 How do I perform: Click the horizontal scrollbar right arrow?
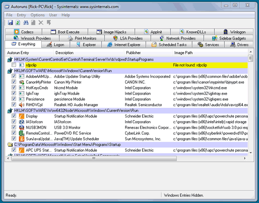point(245,159)
